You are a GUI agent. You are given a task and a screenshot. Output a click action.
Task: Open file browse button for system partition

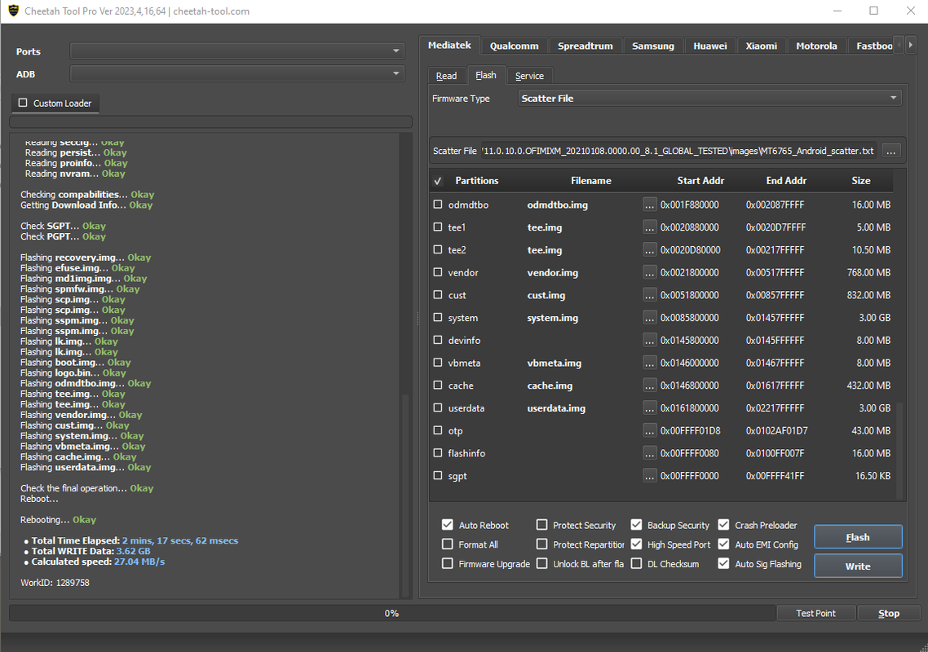(x=649, y=318)
